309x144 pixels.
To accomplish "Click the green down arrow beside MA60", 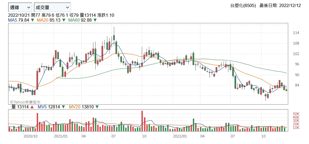I will pyautogui.click(x=95, y=20).
